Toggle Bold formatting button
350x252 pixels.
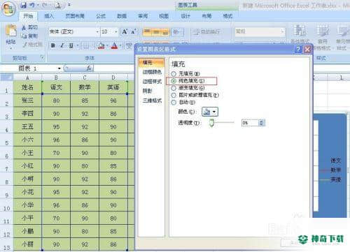pos(53,45)
